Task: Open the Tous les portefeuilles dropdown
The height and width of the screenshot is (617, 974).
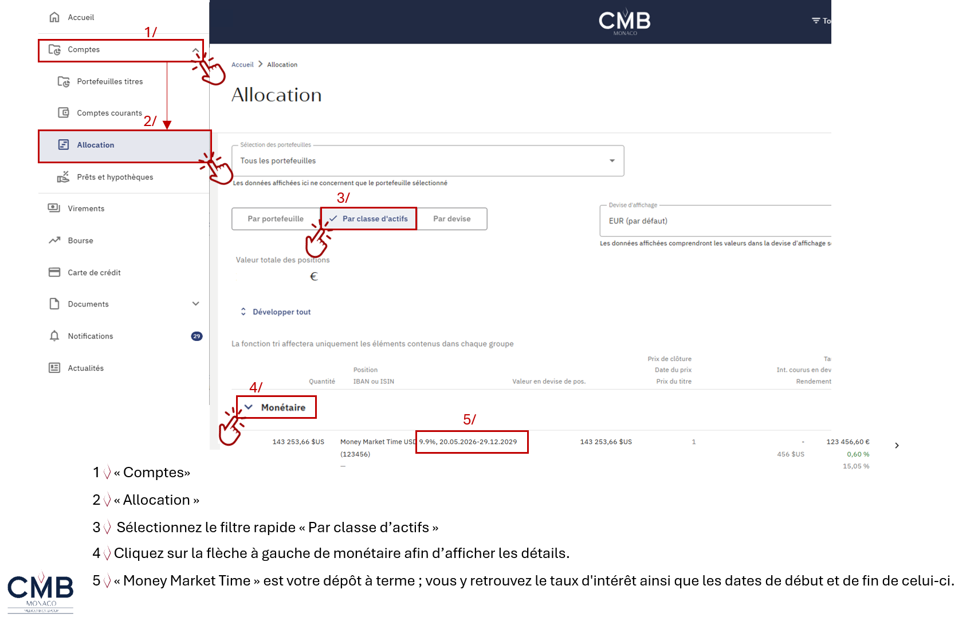Action: (x=428, y=160)
